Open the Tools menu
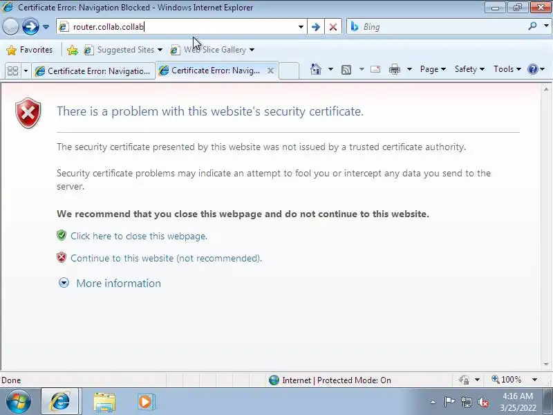This screenshot has width=553, height=415. pyautogui.click(x=507, y=69)
